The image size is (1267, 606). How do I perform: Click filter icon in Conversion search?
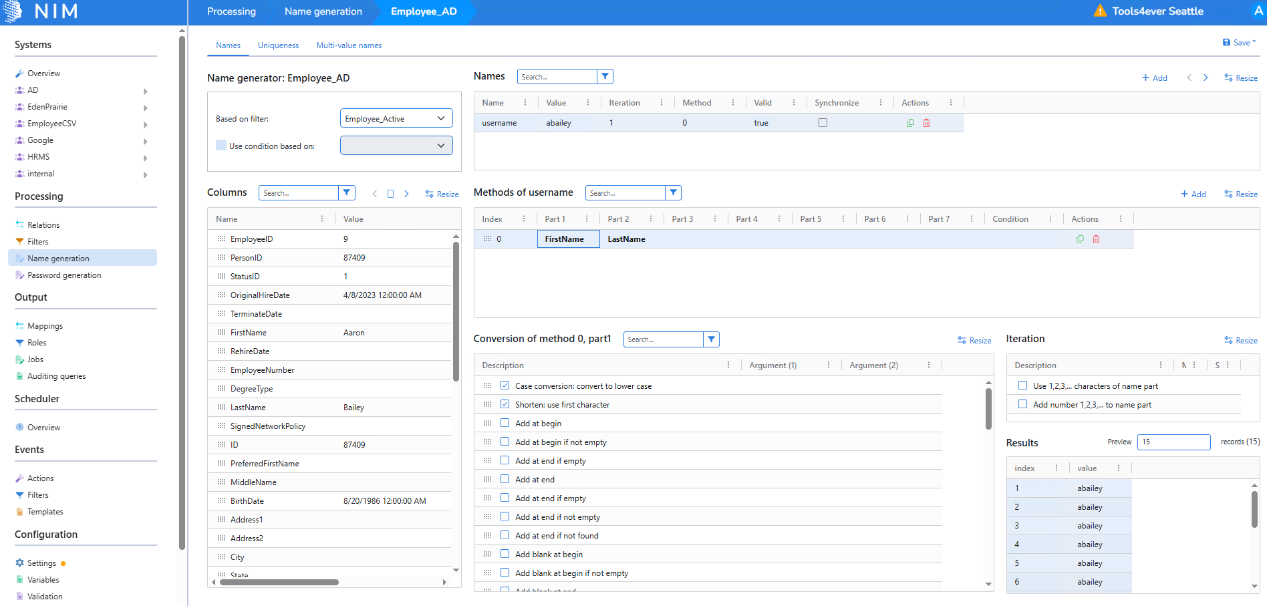(x=711, y=339)
